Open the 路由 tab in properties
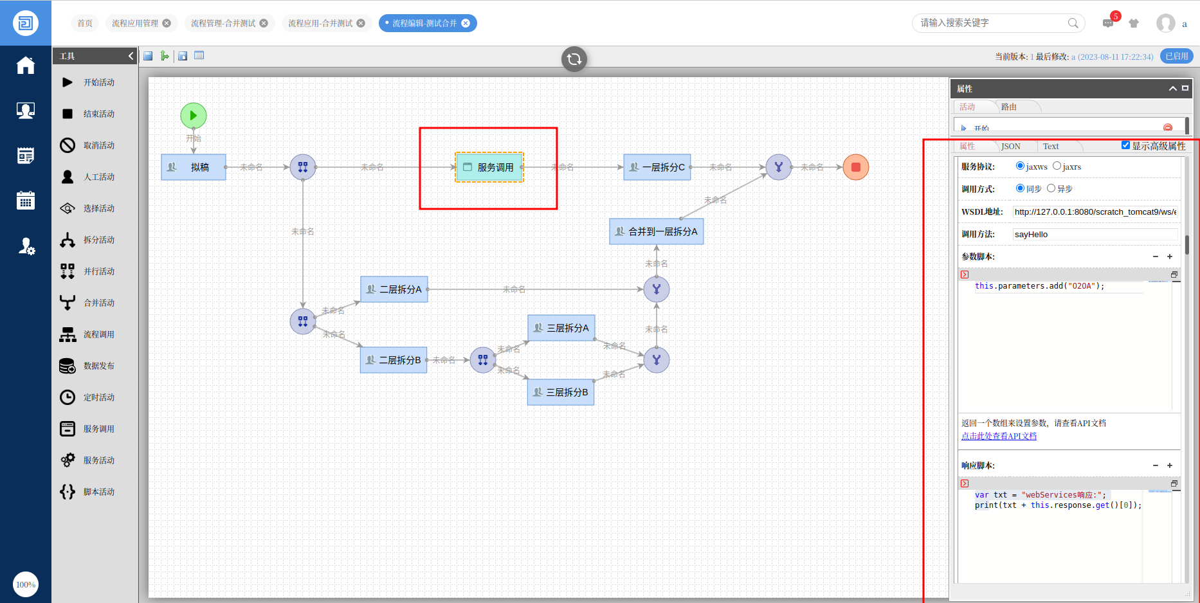Screen dimensions: 1200x603 tap(1009, 107)
